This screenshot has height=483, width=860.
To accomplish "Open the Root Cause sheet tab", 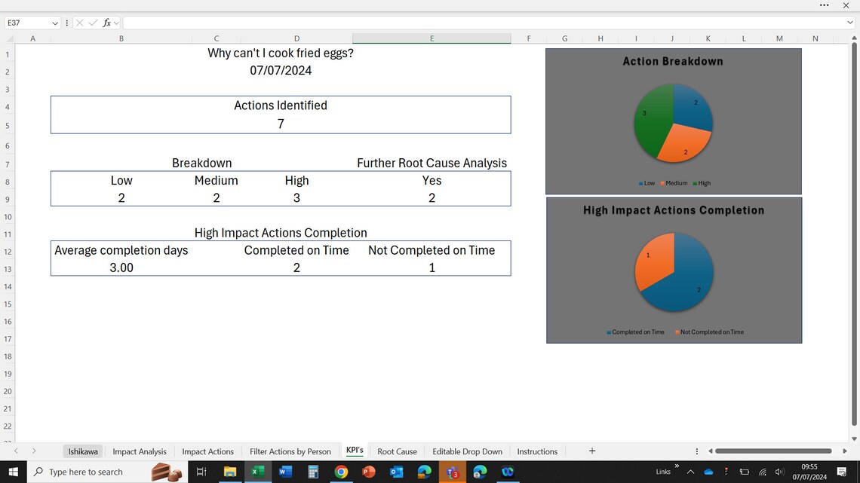I will 398,451.
